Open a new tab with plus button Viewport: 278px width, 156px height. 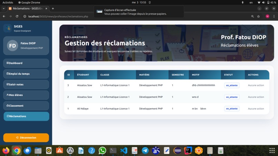(x=53, y=9)
